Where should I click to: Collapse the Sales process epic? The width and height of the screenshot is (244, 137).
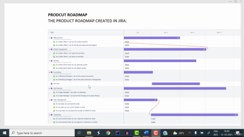pyautogui.click(x=50, y=38)
